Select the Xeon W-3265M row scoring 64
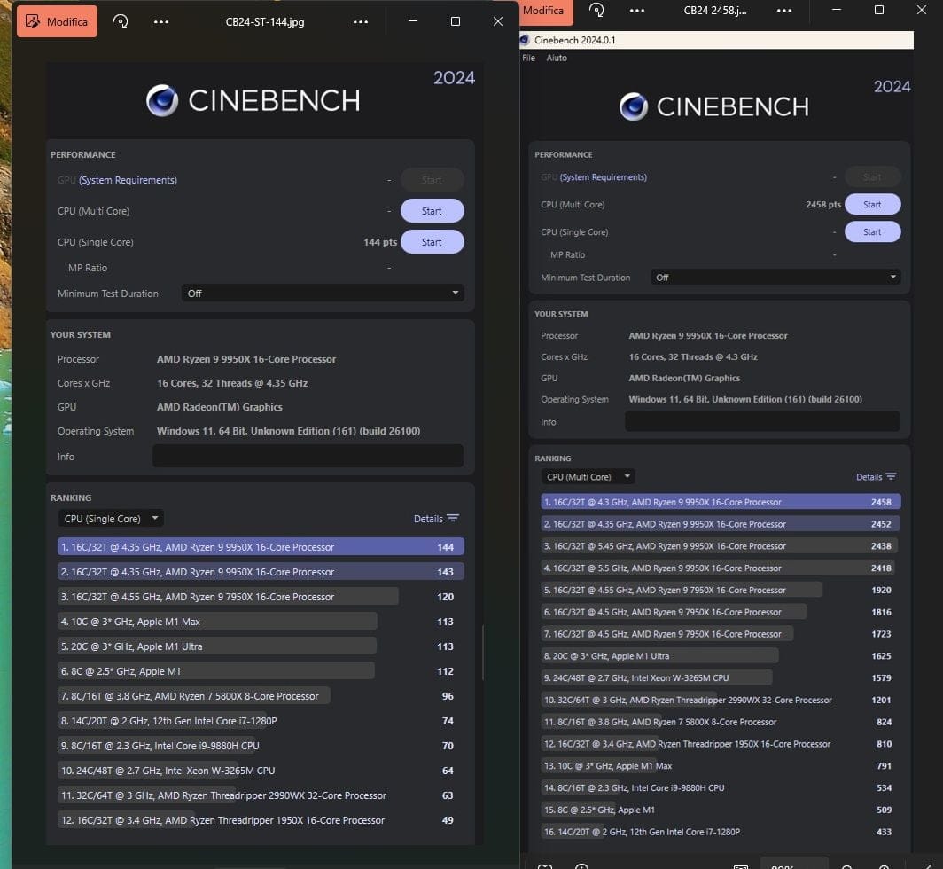943x869 pixels. (261, 771)
